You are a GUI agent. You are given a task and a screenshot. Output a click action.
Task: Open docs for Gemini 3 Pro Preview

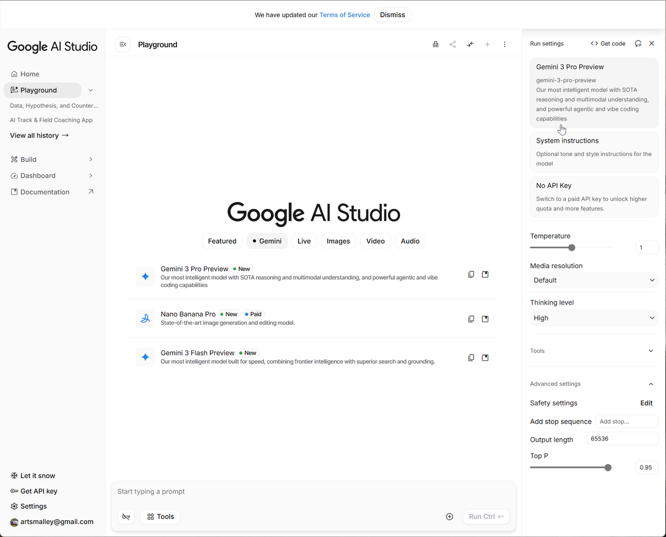[x=485, y=274]
